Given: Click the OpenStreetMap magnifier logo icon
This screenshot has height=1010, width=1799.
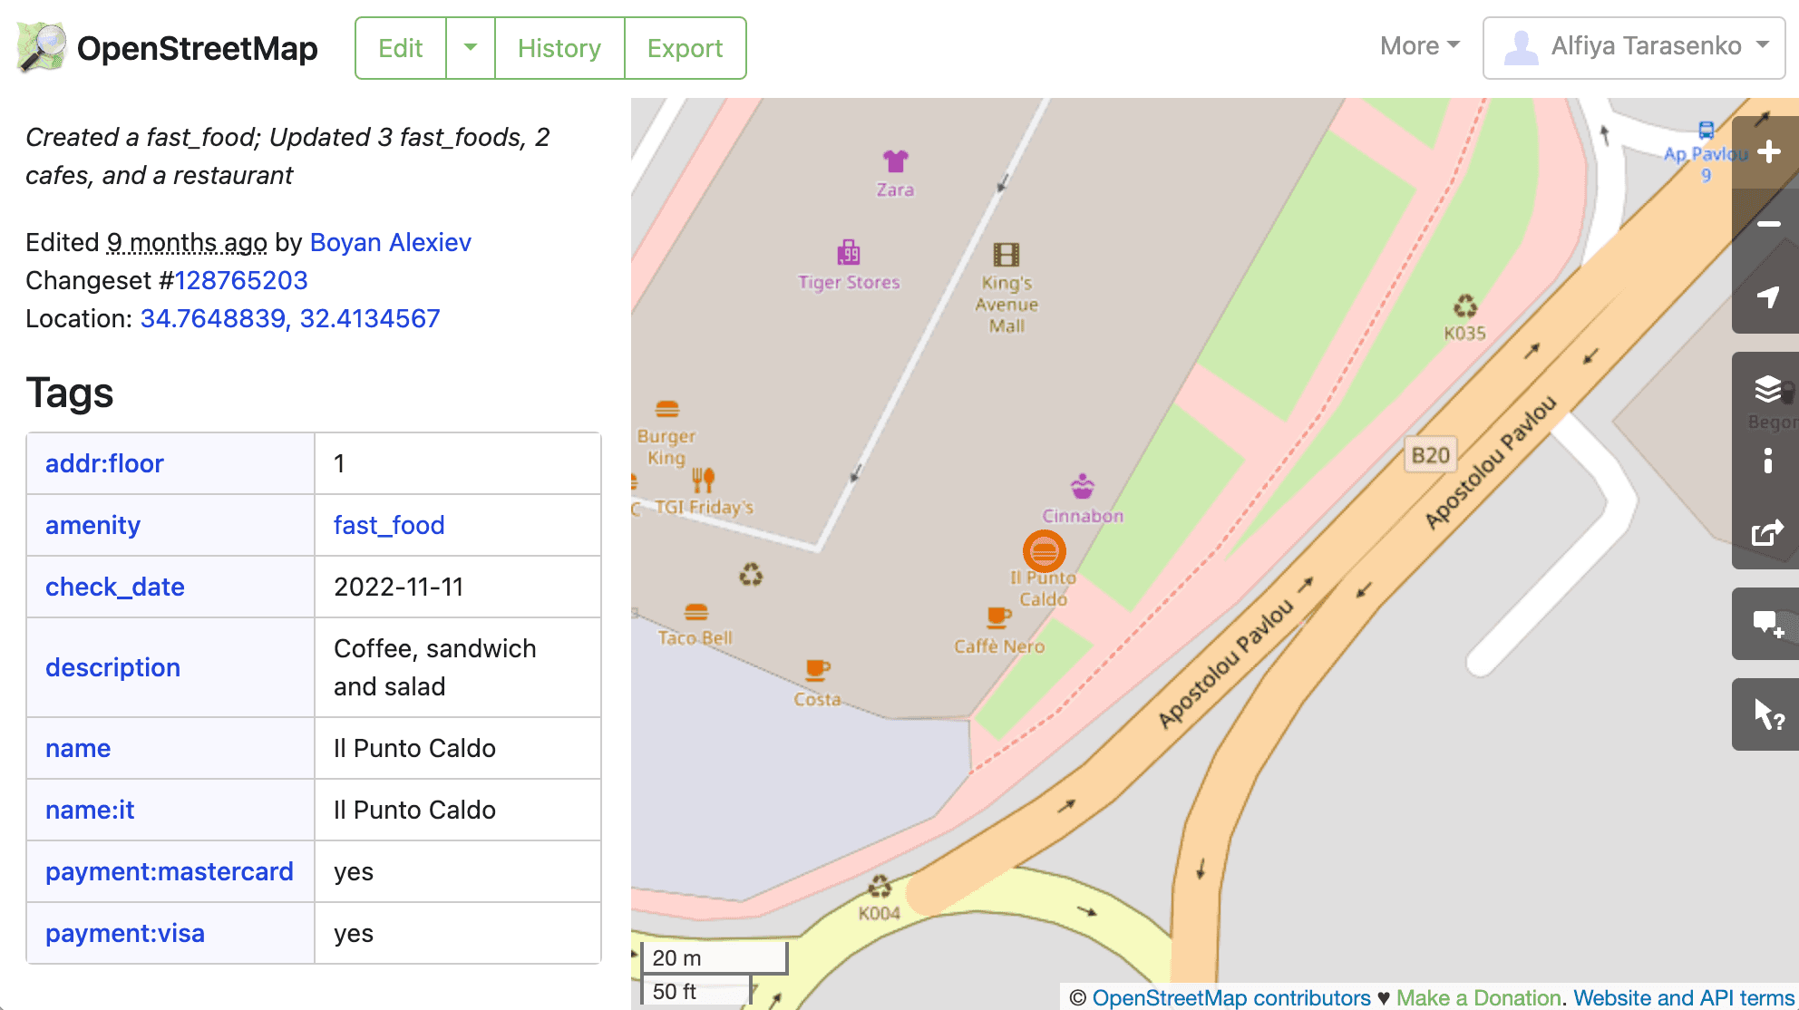Looking at the screenshot, I should pyautogui.click(x=42, y=47).
